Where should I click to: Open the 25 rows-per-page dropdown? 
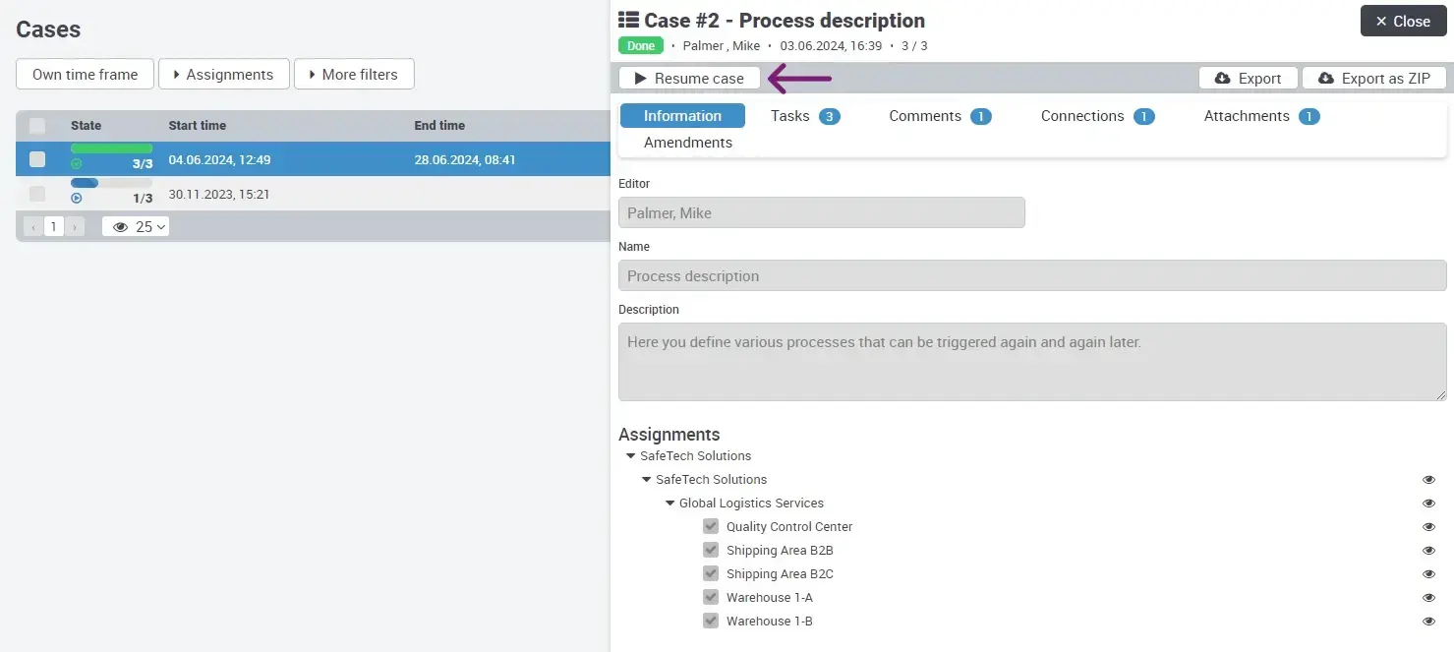[x=136, y=227]
